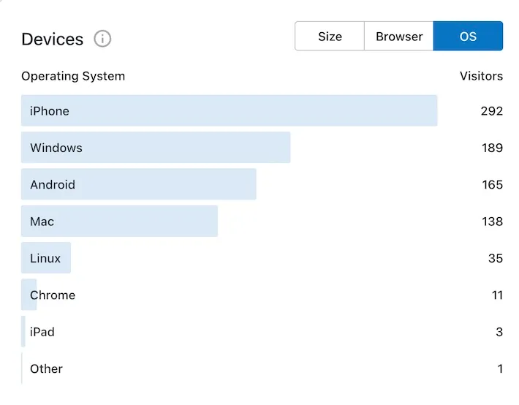Click the Operating System column header
The image size is (519, 405).
point(73,76)
